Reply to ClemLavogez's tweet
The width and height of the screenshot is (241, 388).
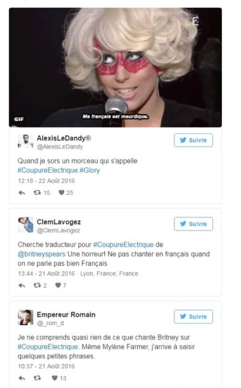pos(22,285)
